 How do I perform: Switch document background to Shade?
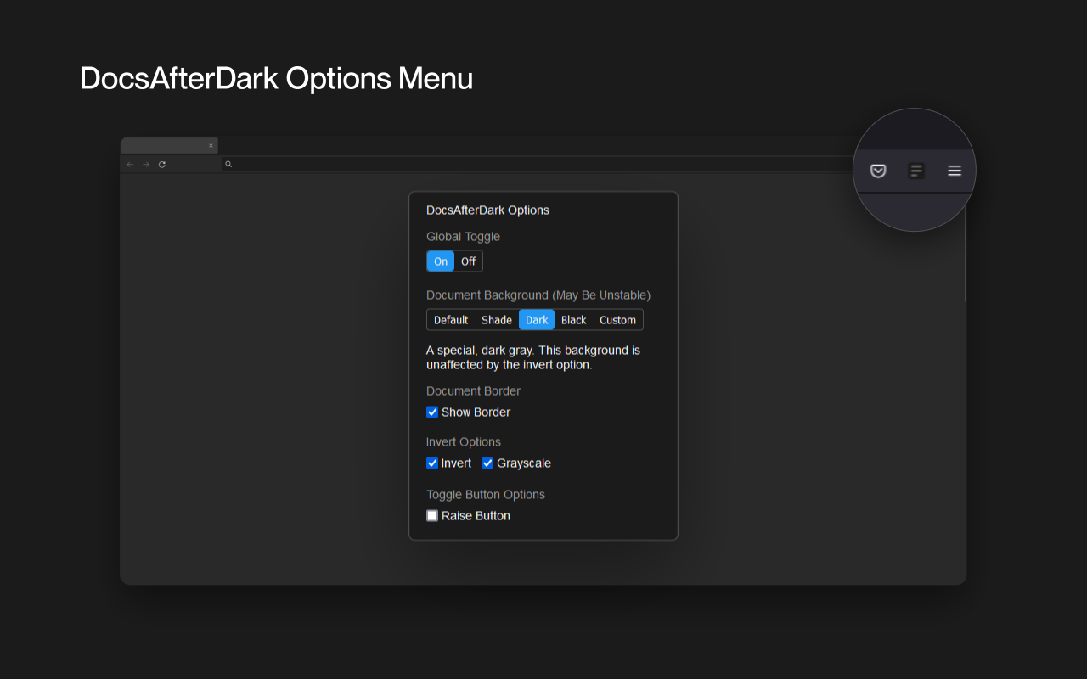click(497, 319)
